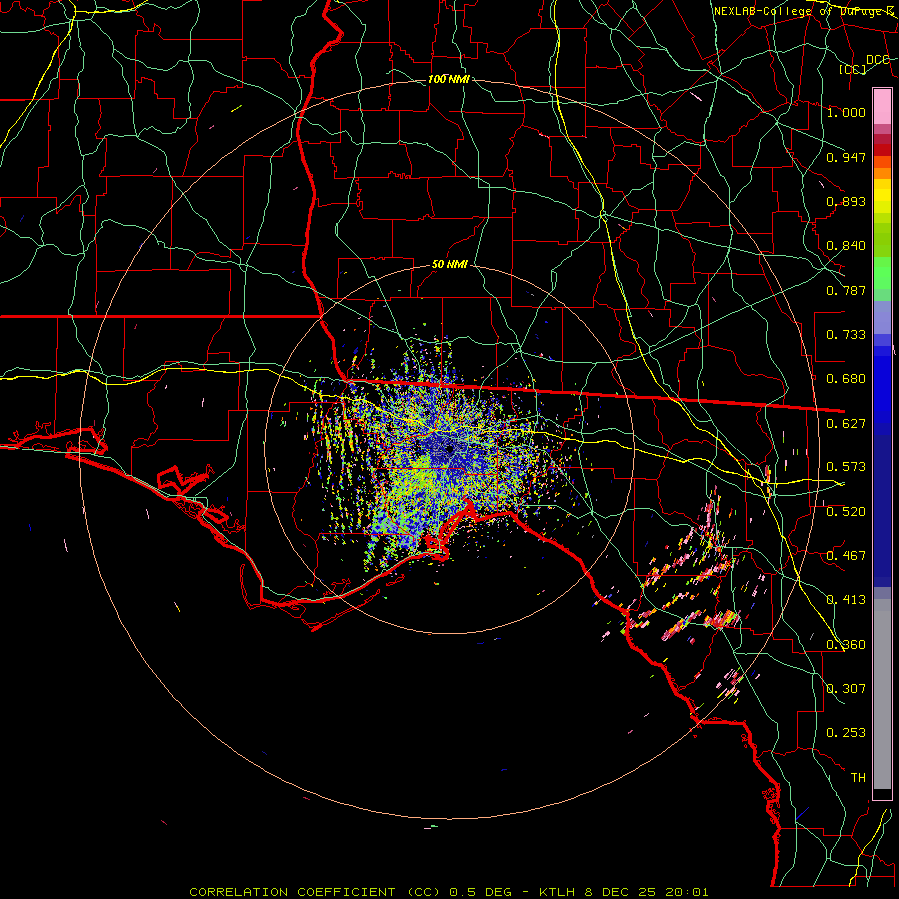
Task: Click the 50 NMI range ring label
Action: click(x=449, y=264)
